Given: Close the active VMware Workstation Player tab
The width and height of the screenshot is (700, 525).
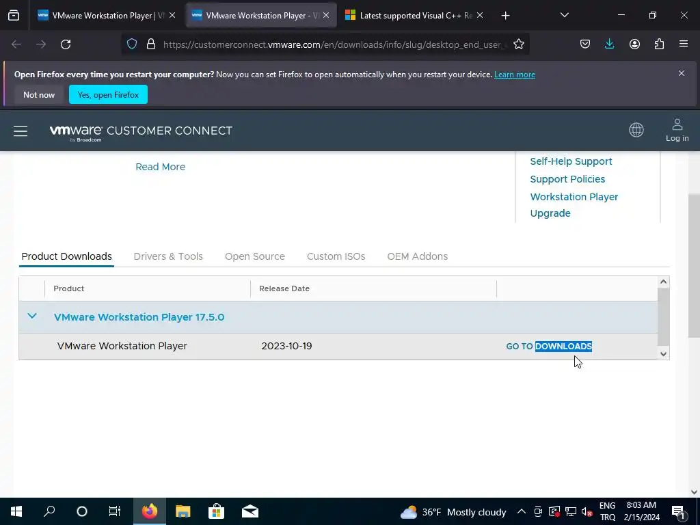Looking at the screenshot, I should tap(326, 15).
